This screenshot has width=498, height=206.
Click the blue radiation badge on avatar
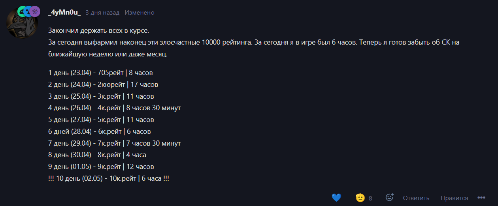click(28, 11)
